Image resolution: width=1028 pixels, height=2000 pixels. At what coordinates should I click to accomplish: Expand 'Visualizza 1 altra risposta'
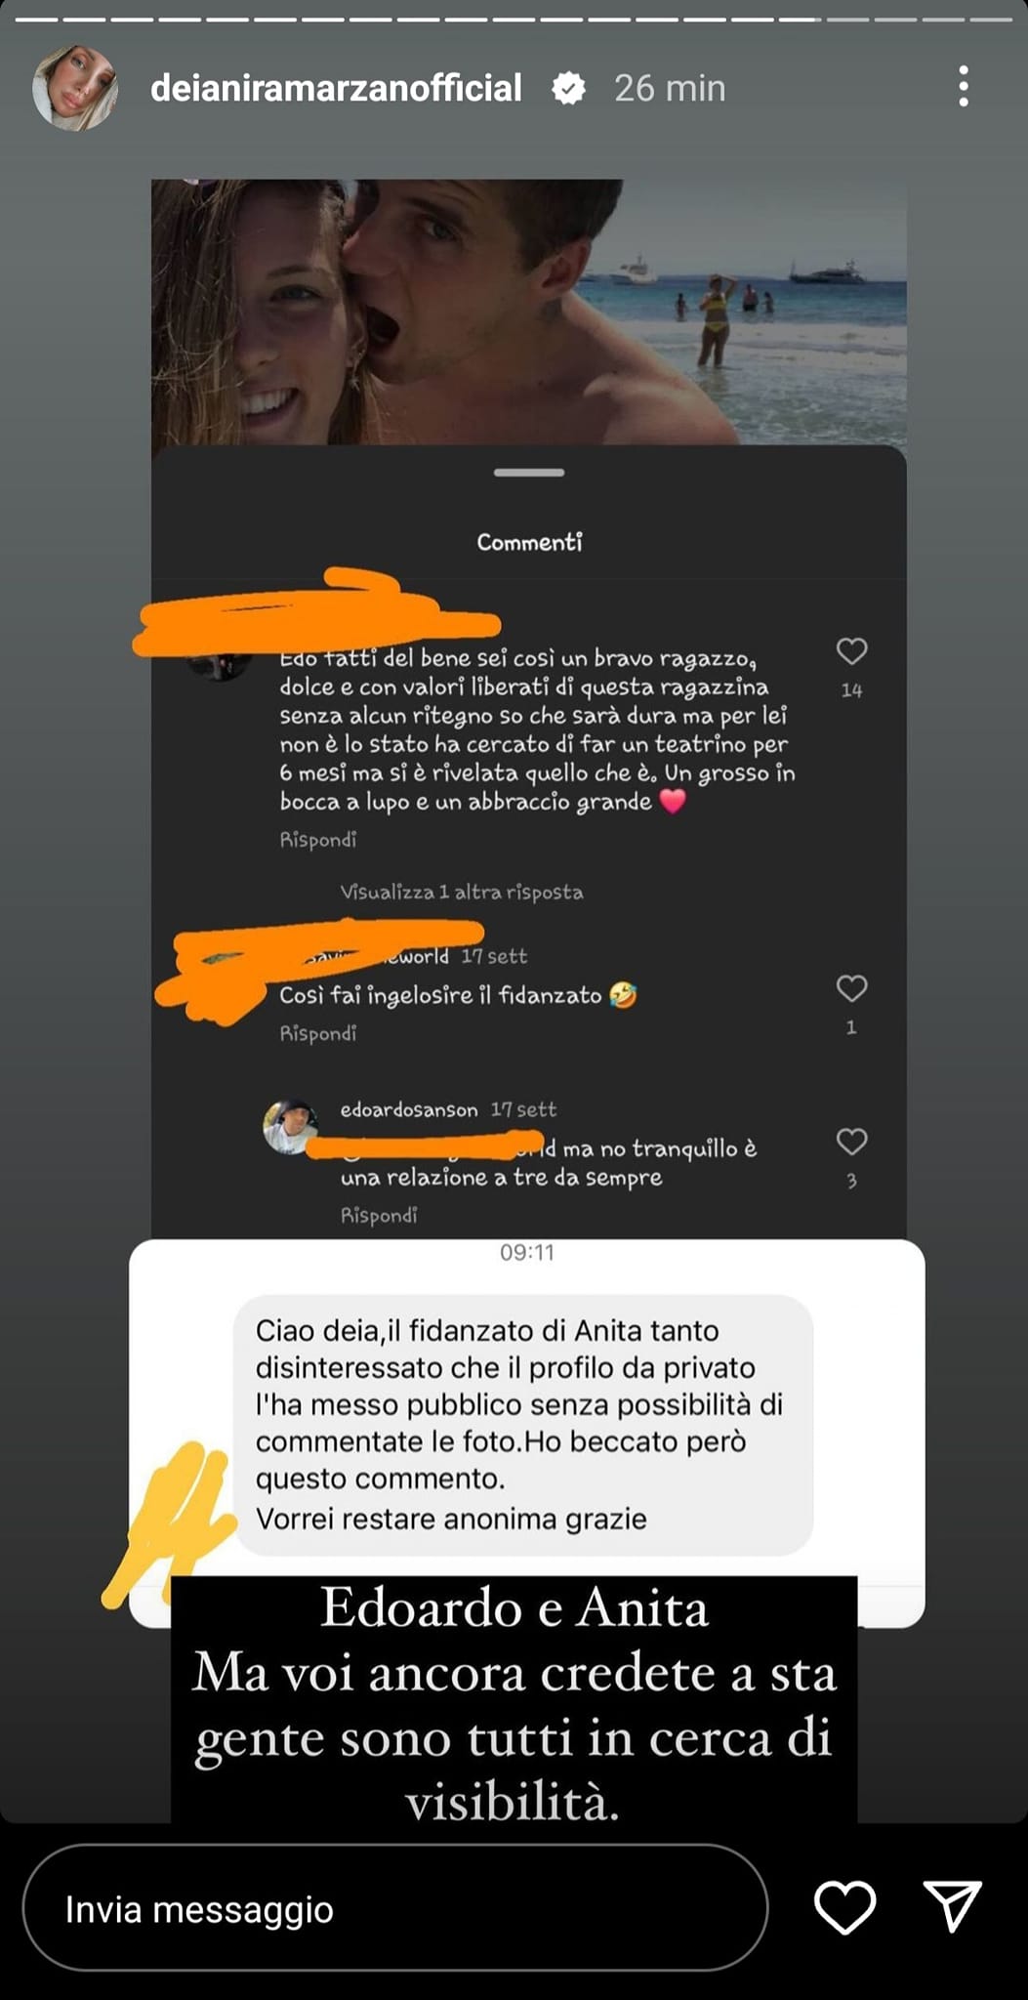point(461,892)
